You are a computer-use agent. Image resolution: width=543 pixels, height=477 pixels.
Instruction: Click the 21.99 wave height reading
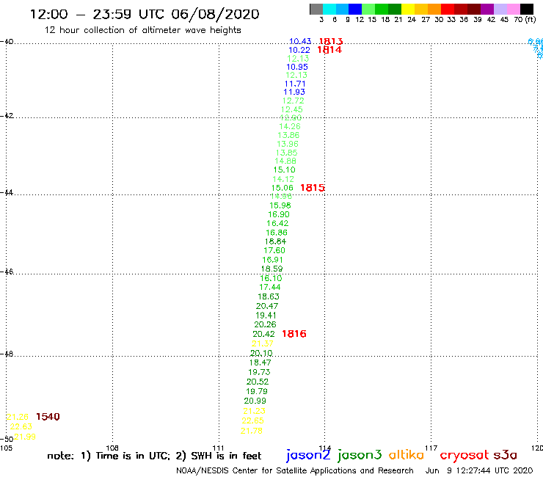click(25, 437)
